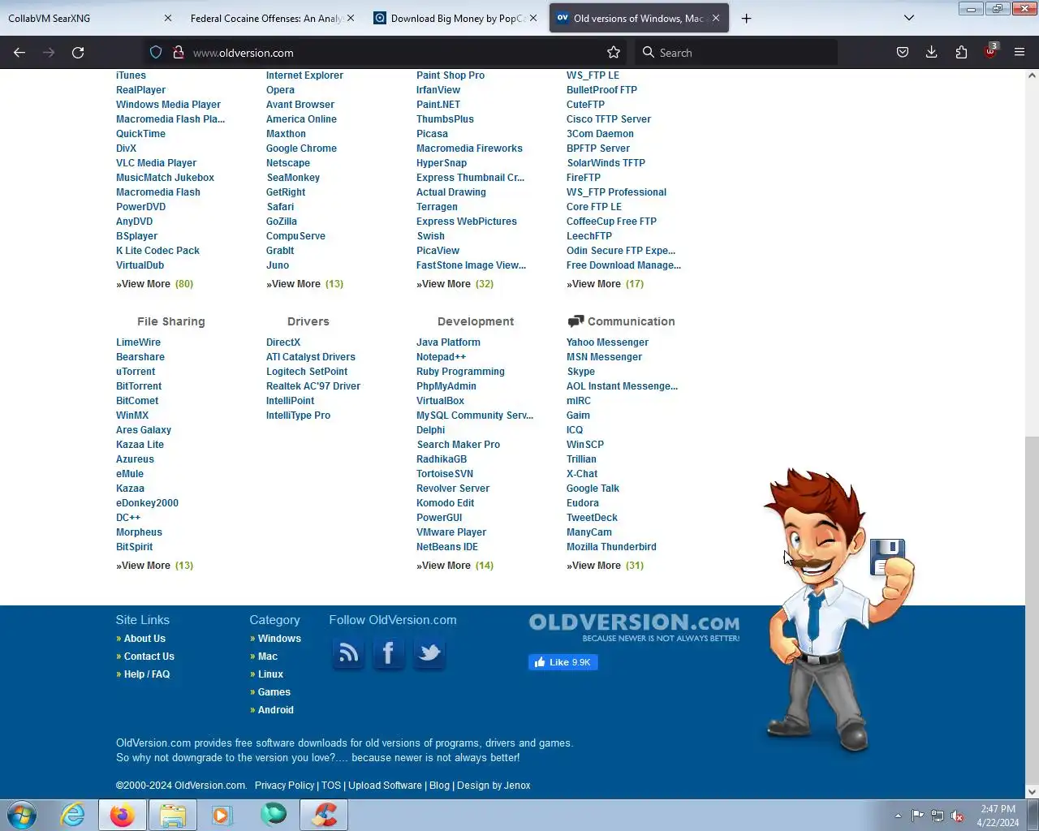The width and height of the screenshot is (1039, 831).
Task: Open the volume tray icon
Action: (957, 816)
